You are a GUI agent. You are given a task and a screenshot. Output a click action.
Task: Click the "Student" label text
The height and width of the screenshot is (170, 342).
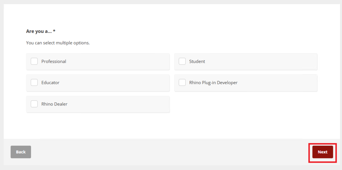point(197,62)
